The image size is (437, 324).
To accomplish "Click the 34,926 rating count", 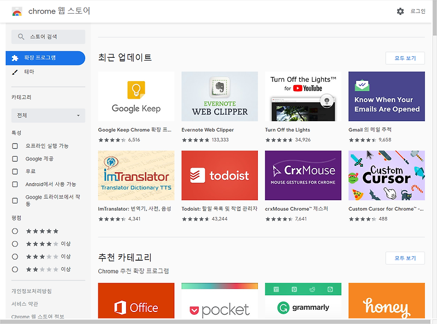I will pos(303,140).
